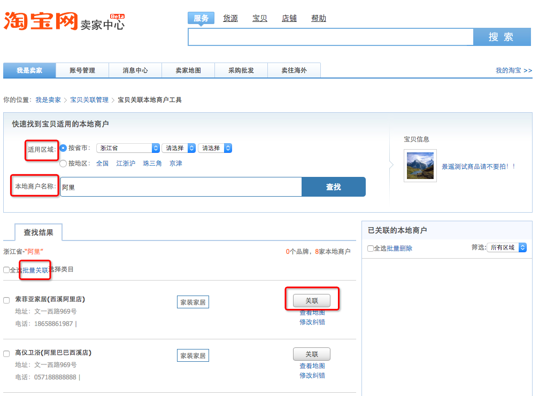
Task: Select the 按地区 radio button
Action: point(63,164)
